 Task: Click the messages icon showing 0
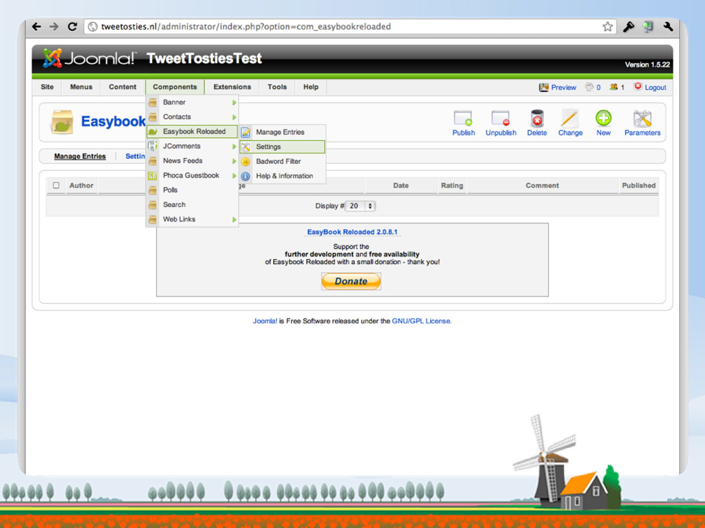pyautogui.click(x=589, y=87)
